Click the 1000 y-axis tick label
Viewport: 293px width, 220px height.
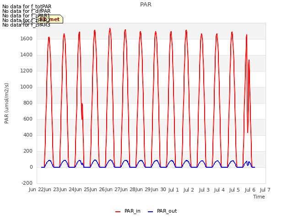[27, 87]
